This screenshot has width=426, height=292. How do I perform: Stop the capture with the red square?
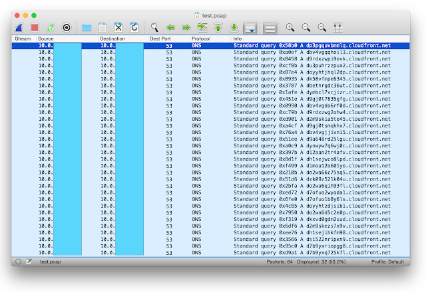click(35, 27)
